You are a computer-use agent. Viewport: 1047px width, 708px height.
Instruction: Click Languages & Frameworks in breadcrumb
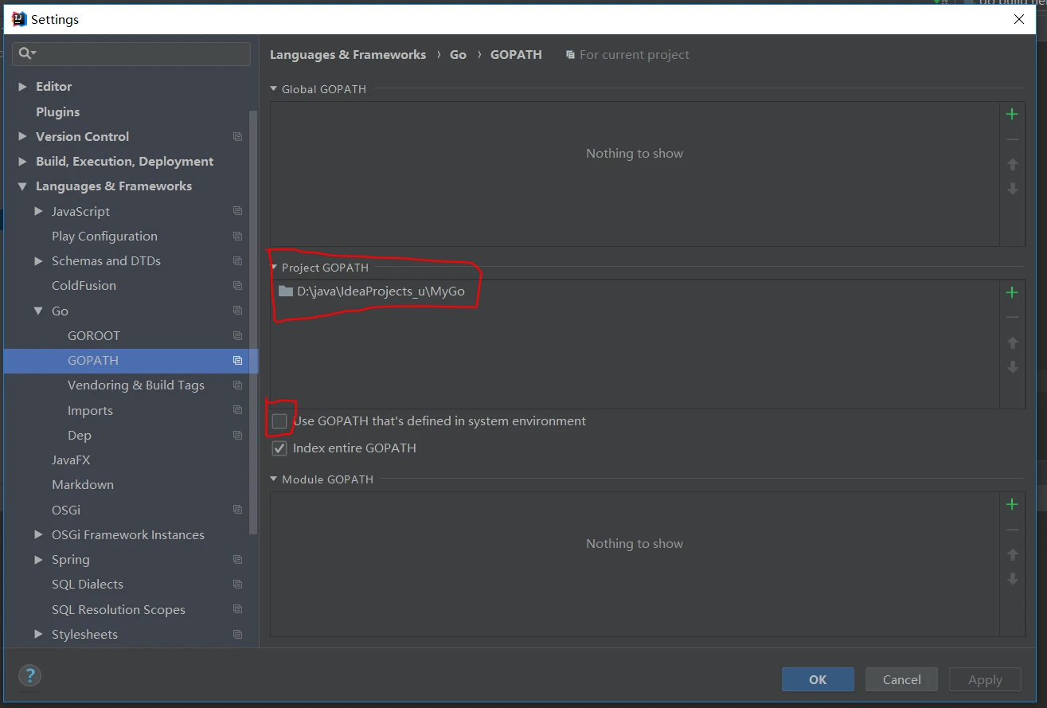[x=348, y=55]
